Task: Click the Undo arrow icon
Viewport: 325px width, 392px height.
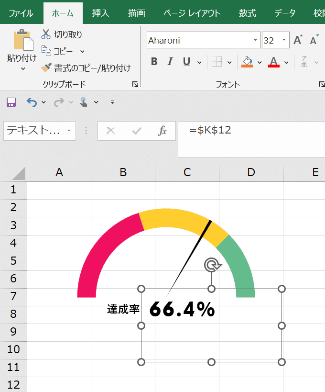Action: point(32,102)
